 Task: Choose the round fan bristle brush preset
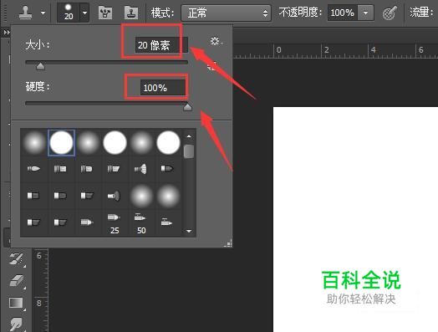(x=141, y=169)
